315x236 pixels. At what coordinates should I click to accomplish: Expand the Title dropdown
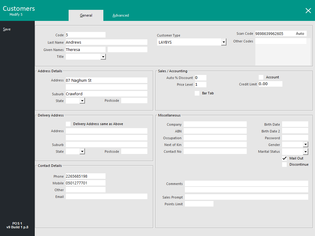[104, 57]
